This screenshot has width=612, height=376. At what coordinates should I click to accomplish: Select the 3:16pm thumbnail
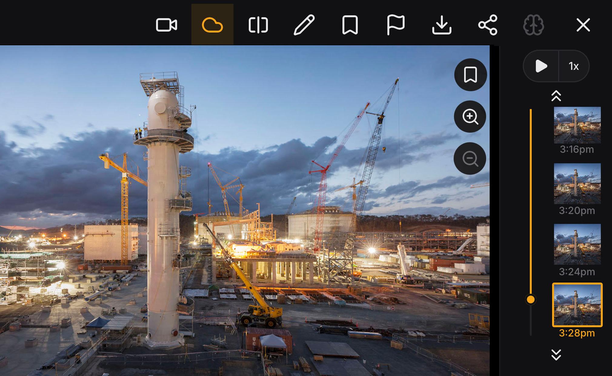577,125
